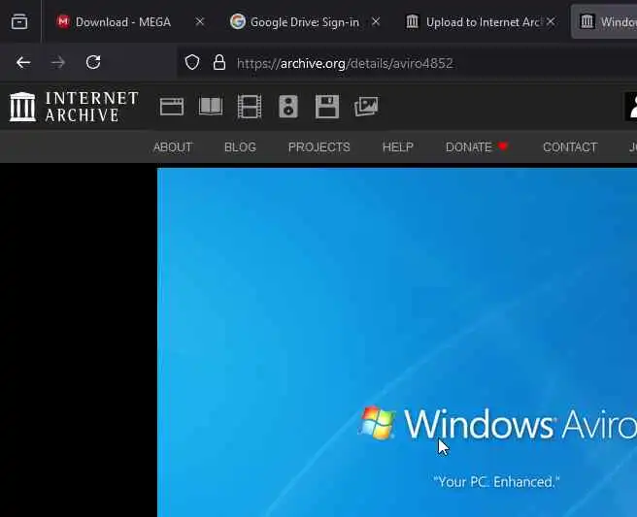
Task: Go to the Internet Archive home logo
Action: [74, 107]
